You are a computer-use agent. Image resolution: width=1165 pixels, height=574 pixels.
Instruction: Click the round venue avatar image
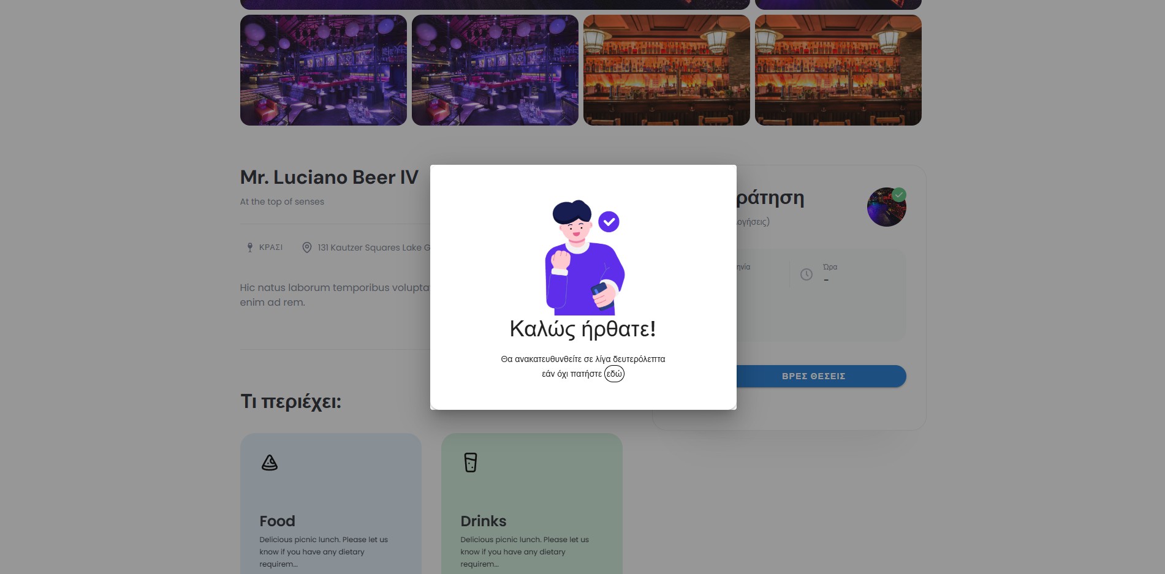point(885,209)
